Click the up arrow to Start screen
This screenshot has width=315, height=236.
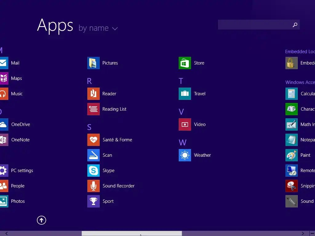[x=42, y=220]
